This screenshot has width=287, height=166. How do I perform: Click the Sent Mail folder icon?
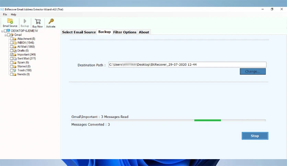coord(15,59)
